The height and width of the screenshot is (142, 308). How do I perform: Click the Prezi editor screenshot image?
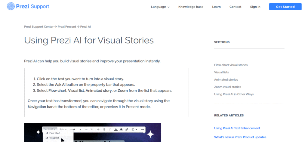pyautogui.click(x=93, y=132)
